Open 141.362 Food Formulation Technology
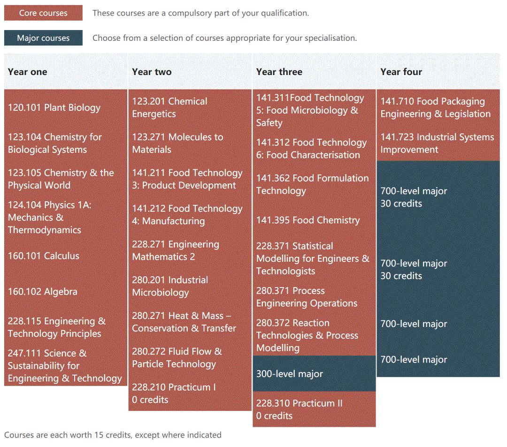This screenshot has width=507, height=447. point(312,184)
